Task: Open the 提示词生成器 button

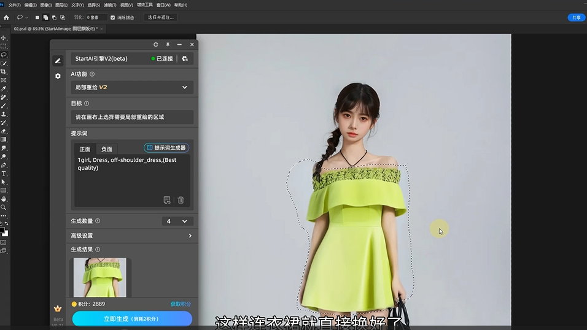Action: pyautogui.click(x=166, y=148)
